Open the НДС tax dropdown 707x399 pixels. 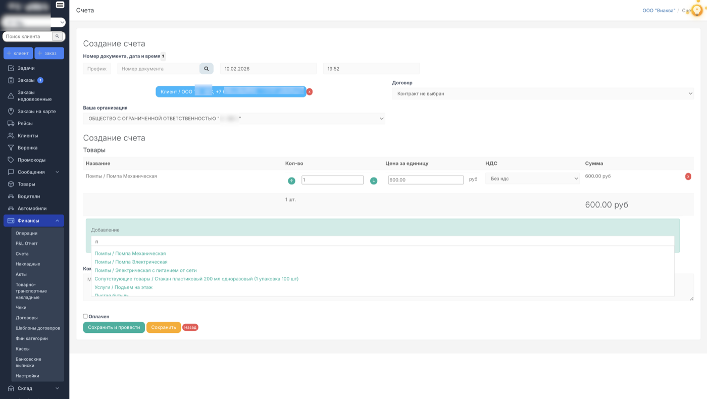532,179
